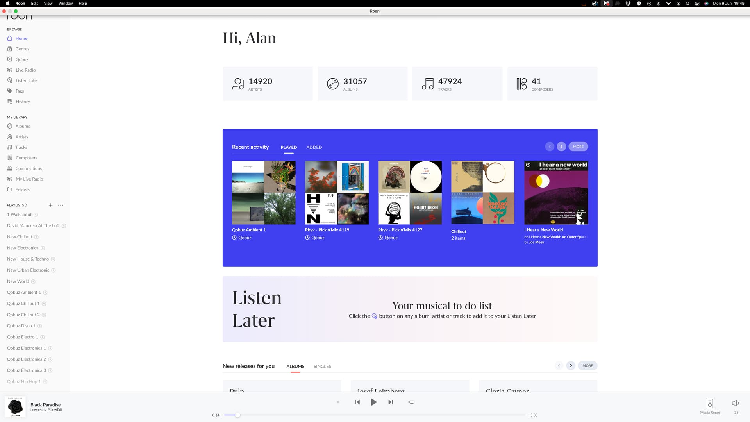The width and height of the screenshot is (750, 422).
Task: Switch Recent activity to Added tab
Action: (314, 147)
